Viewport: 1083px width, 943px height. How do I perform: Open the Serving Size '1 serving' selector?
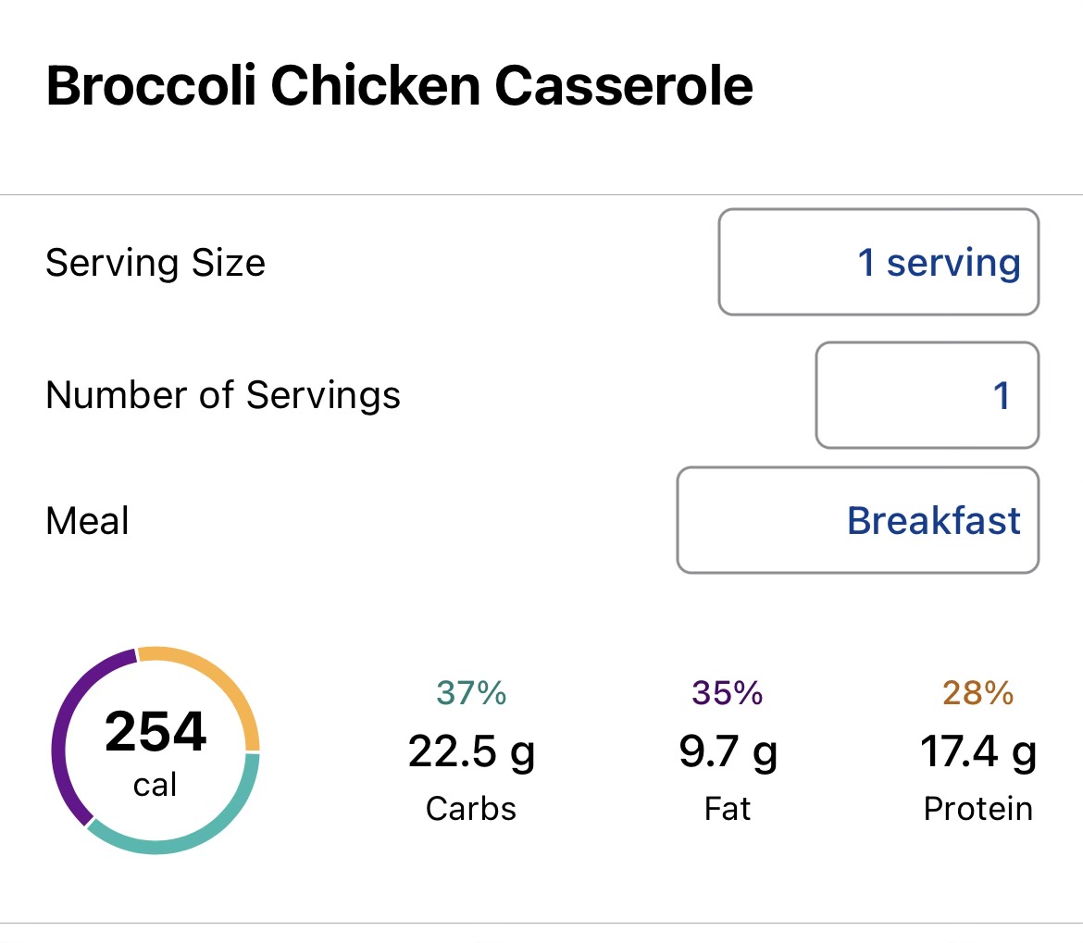coord(878,263)
